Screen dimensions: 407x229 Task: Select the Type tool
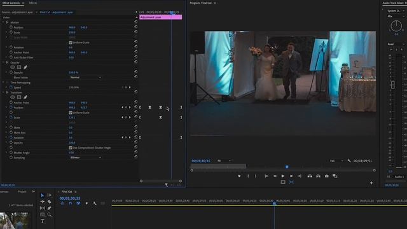(43, 221)
